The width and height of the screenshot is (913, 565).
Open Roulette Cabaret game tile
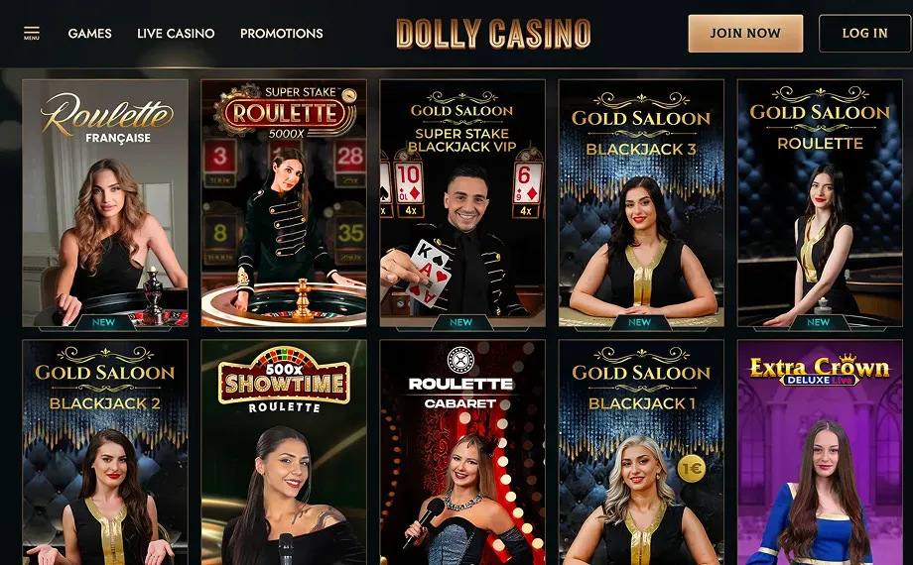(x=462, y=452)
